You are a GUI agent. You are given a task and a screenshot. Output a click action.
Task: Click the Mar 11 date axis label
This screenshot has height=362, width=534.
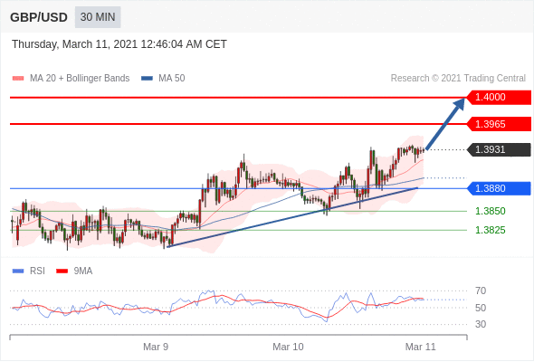click(x=421, y=347)
